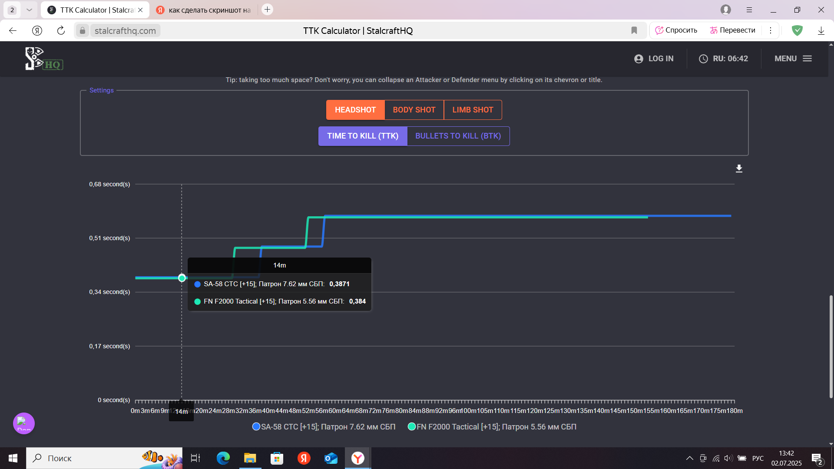Viewport: 834px width, 469px height.
Task: Click the Yandex home button
Action: [x=37, y=30]
